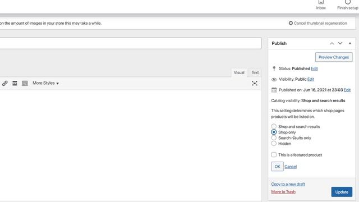
Task: Click the status pin icon
Action: click(274, 68)
